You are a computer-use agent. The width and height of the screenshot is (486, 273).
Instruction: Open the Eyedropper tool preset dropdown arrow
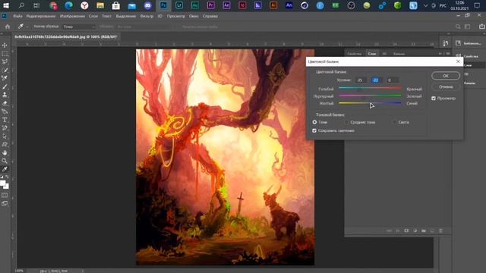click(x=27, y=27)
